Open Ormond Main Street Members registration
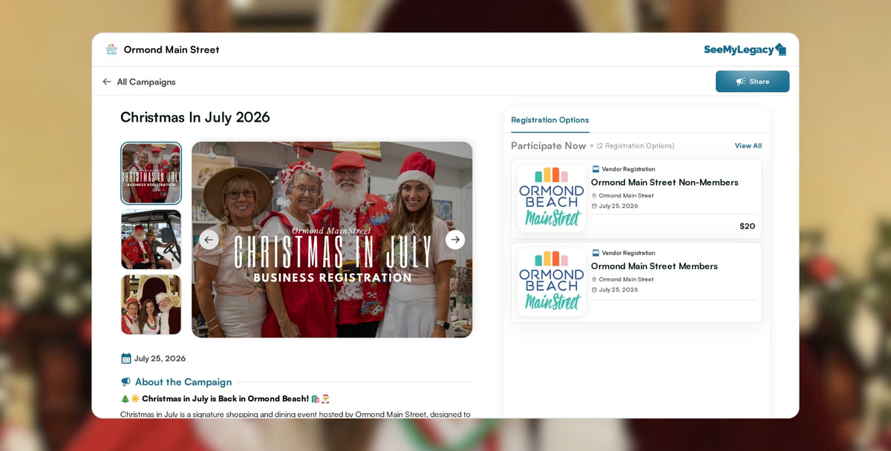 click(654, 266)
